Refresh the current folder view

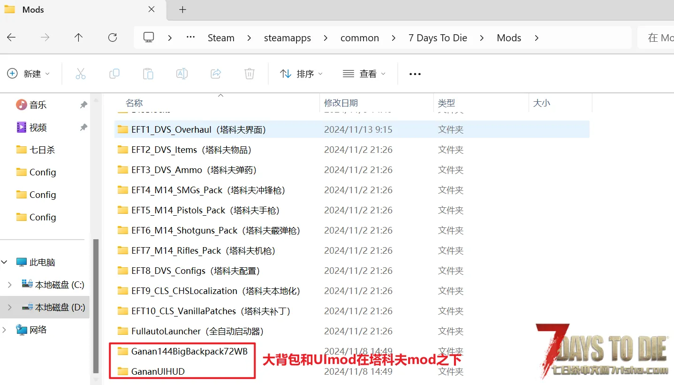pos(113,38)
